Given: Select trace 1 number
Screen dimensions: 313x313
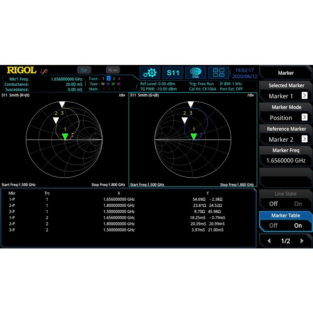Looking at the screenshot, I should (x=103, y=79).
